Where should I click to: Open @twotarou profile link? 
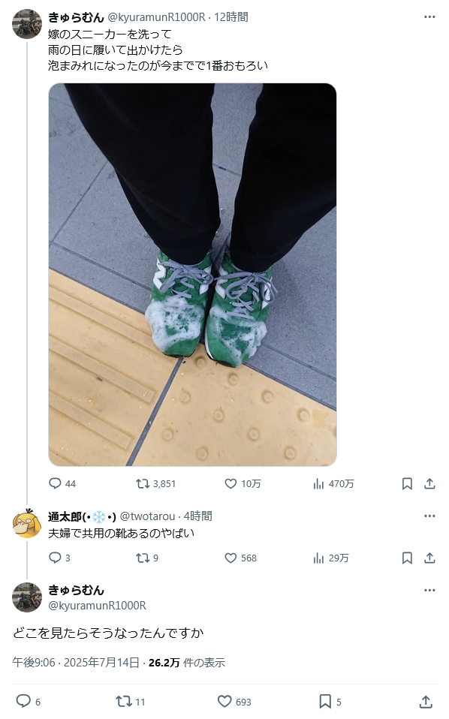pyautogui.click(x=147, y=516)
